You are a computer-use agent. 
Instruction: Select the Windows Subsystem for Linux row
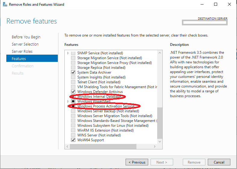pyautogui.click(x=113, y=126)
